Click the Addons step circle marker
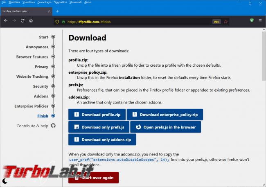 click(53, 96)
